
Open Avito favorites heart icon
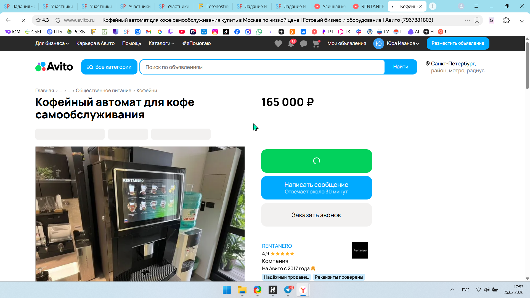pos(278,44)
